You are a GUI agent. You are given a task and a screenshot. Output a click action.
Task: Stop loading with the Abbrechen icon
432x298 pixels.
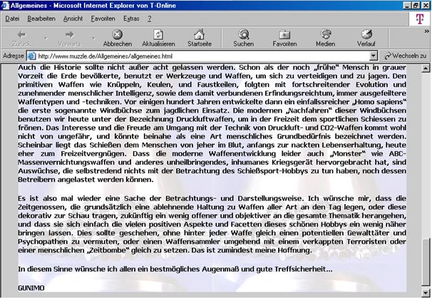click(x=117, y=34)
